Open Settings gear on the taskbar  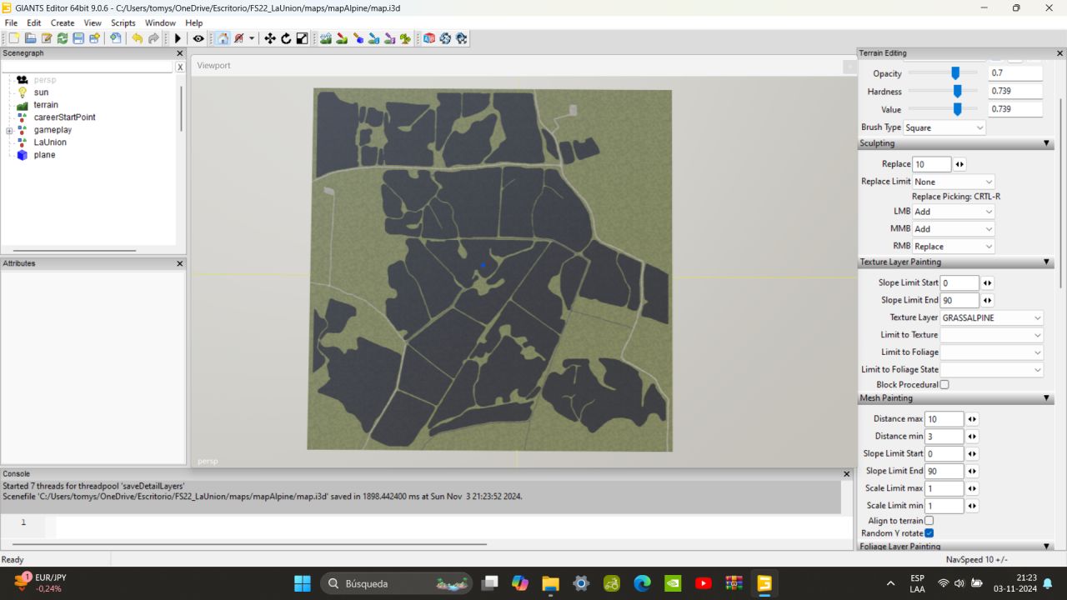point(581,583)
